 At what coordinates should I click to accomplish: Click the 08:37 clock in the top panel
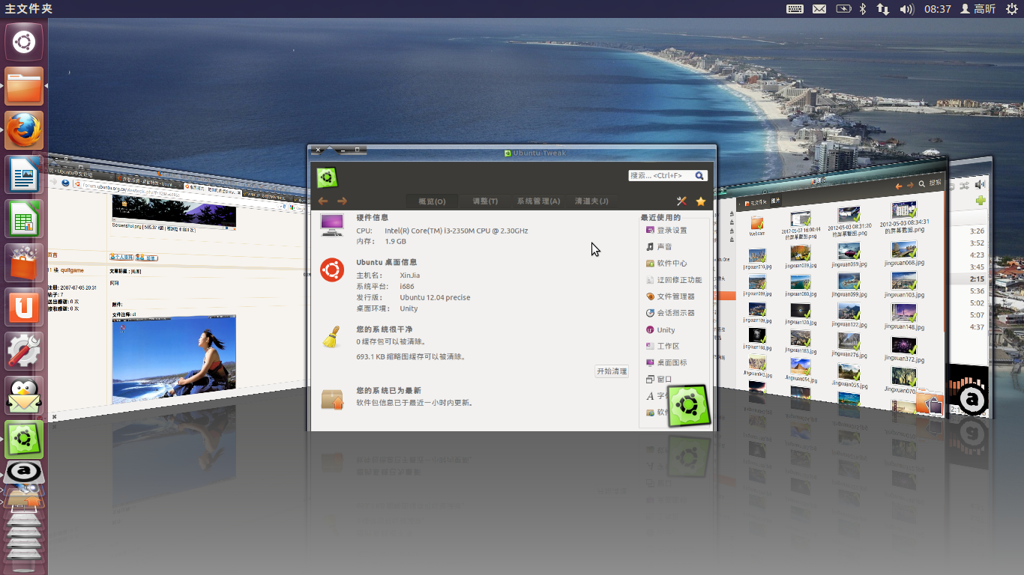point(937,9)
